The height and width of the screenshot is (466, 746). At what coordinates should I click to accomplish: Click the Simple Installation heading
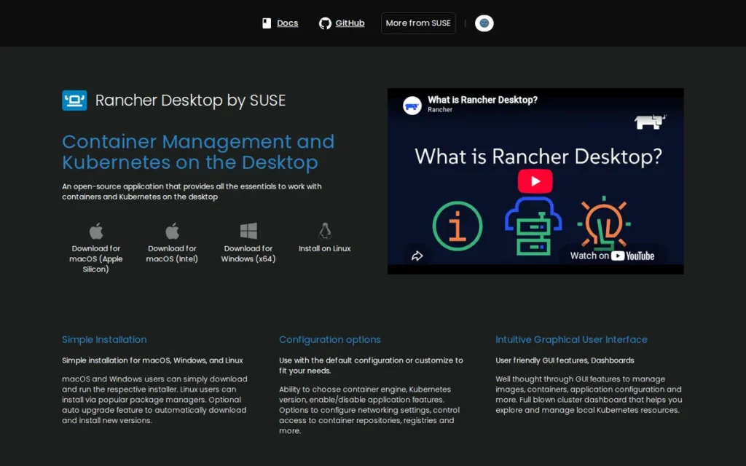coord(104,339)
